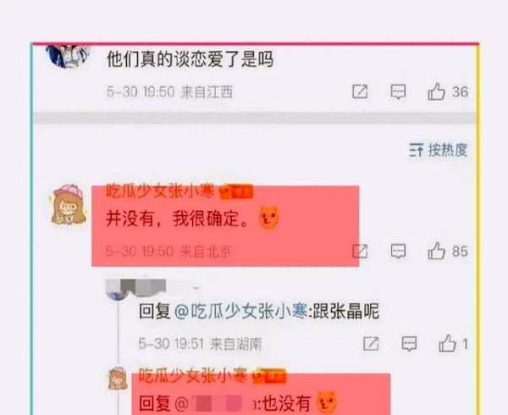Open the small avatar beside the second 吃瓜少女张小寒 reply
Screen dimensions: 508x415
[118, 379]
